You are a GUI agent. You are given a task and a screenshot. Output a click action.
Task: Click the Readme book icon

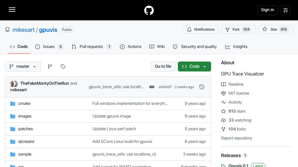pos(223,84)
